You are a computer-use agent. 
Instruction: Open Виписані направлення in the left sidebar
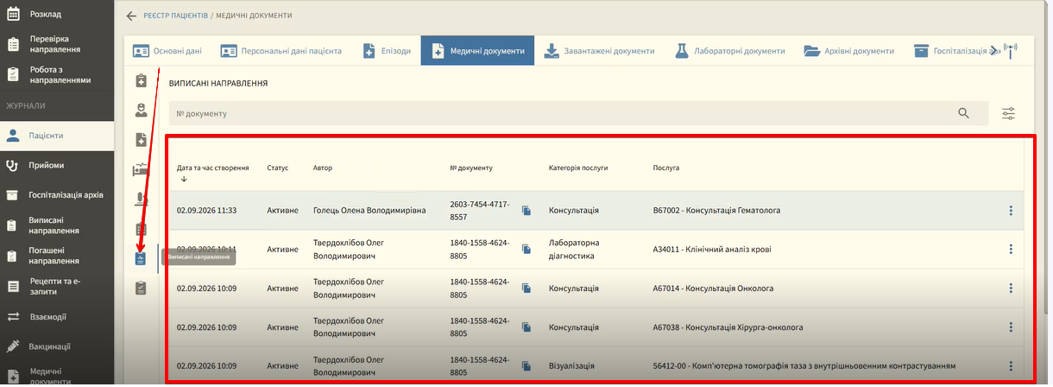pos(57,225)
